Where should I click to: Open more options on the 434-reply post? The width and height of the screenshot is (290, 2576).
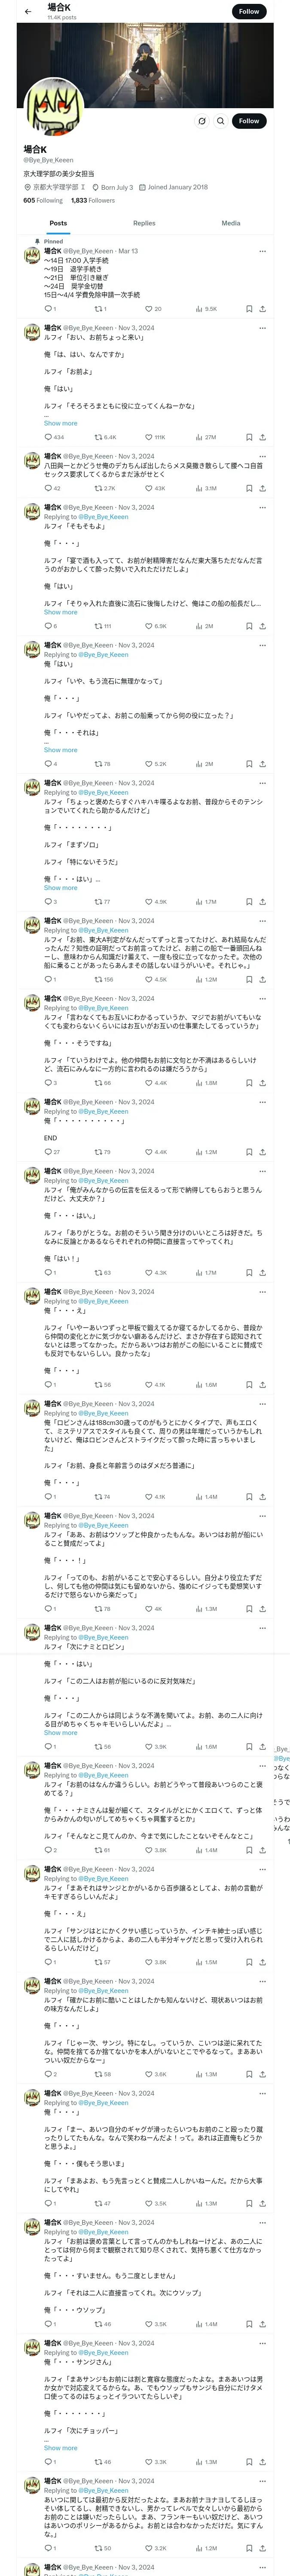(x=262, y=328)
